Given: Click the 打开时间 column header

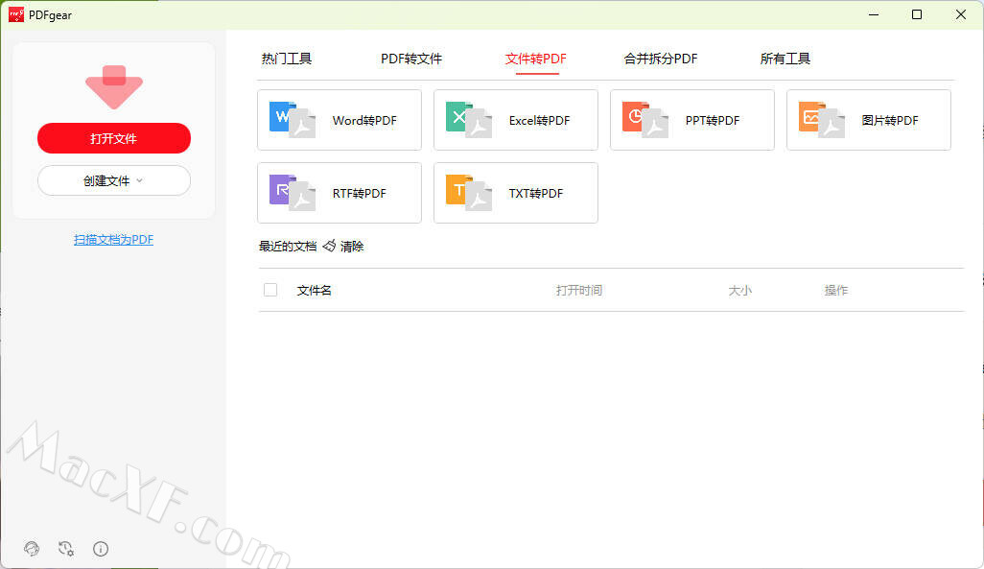Looking at the screenshot, I should 579,290.
